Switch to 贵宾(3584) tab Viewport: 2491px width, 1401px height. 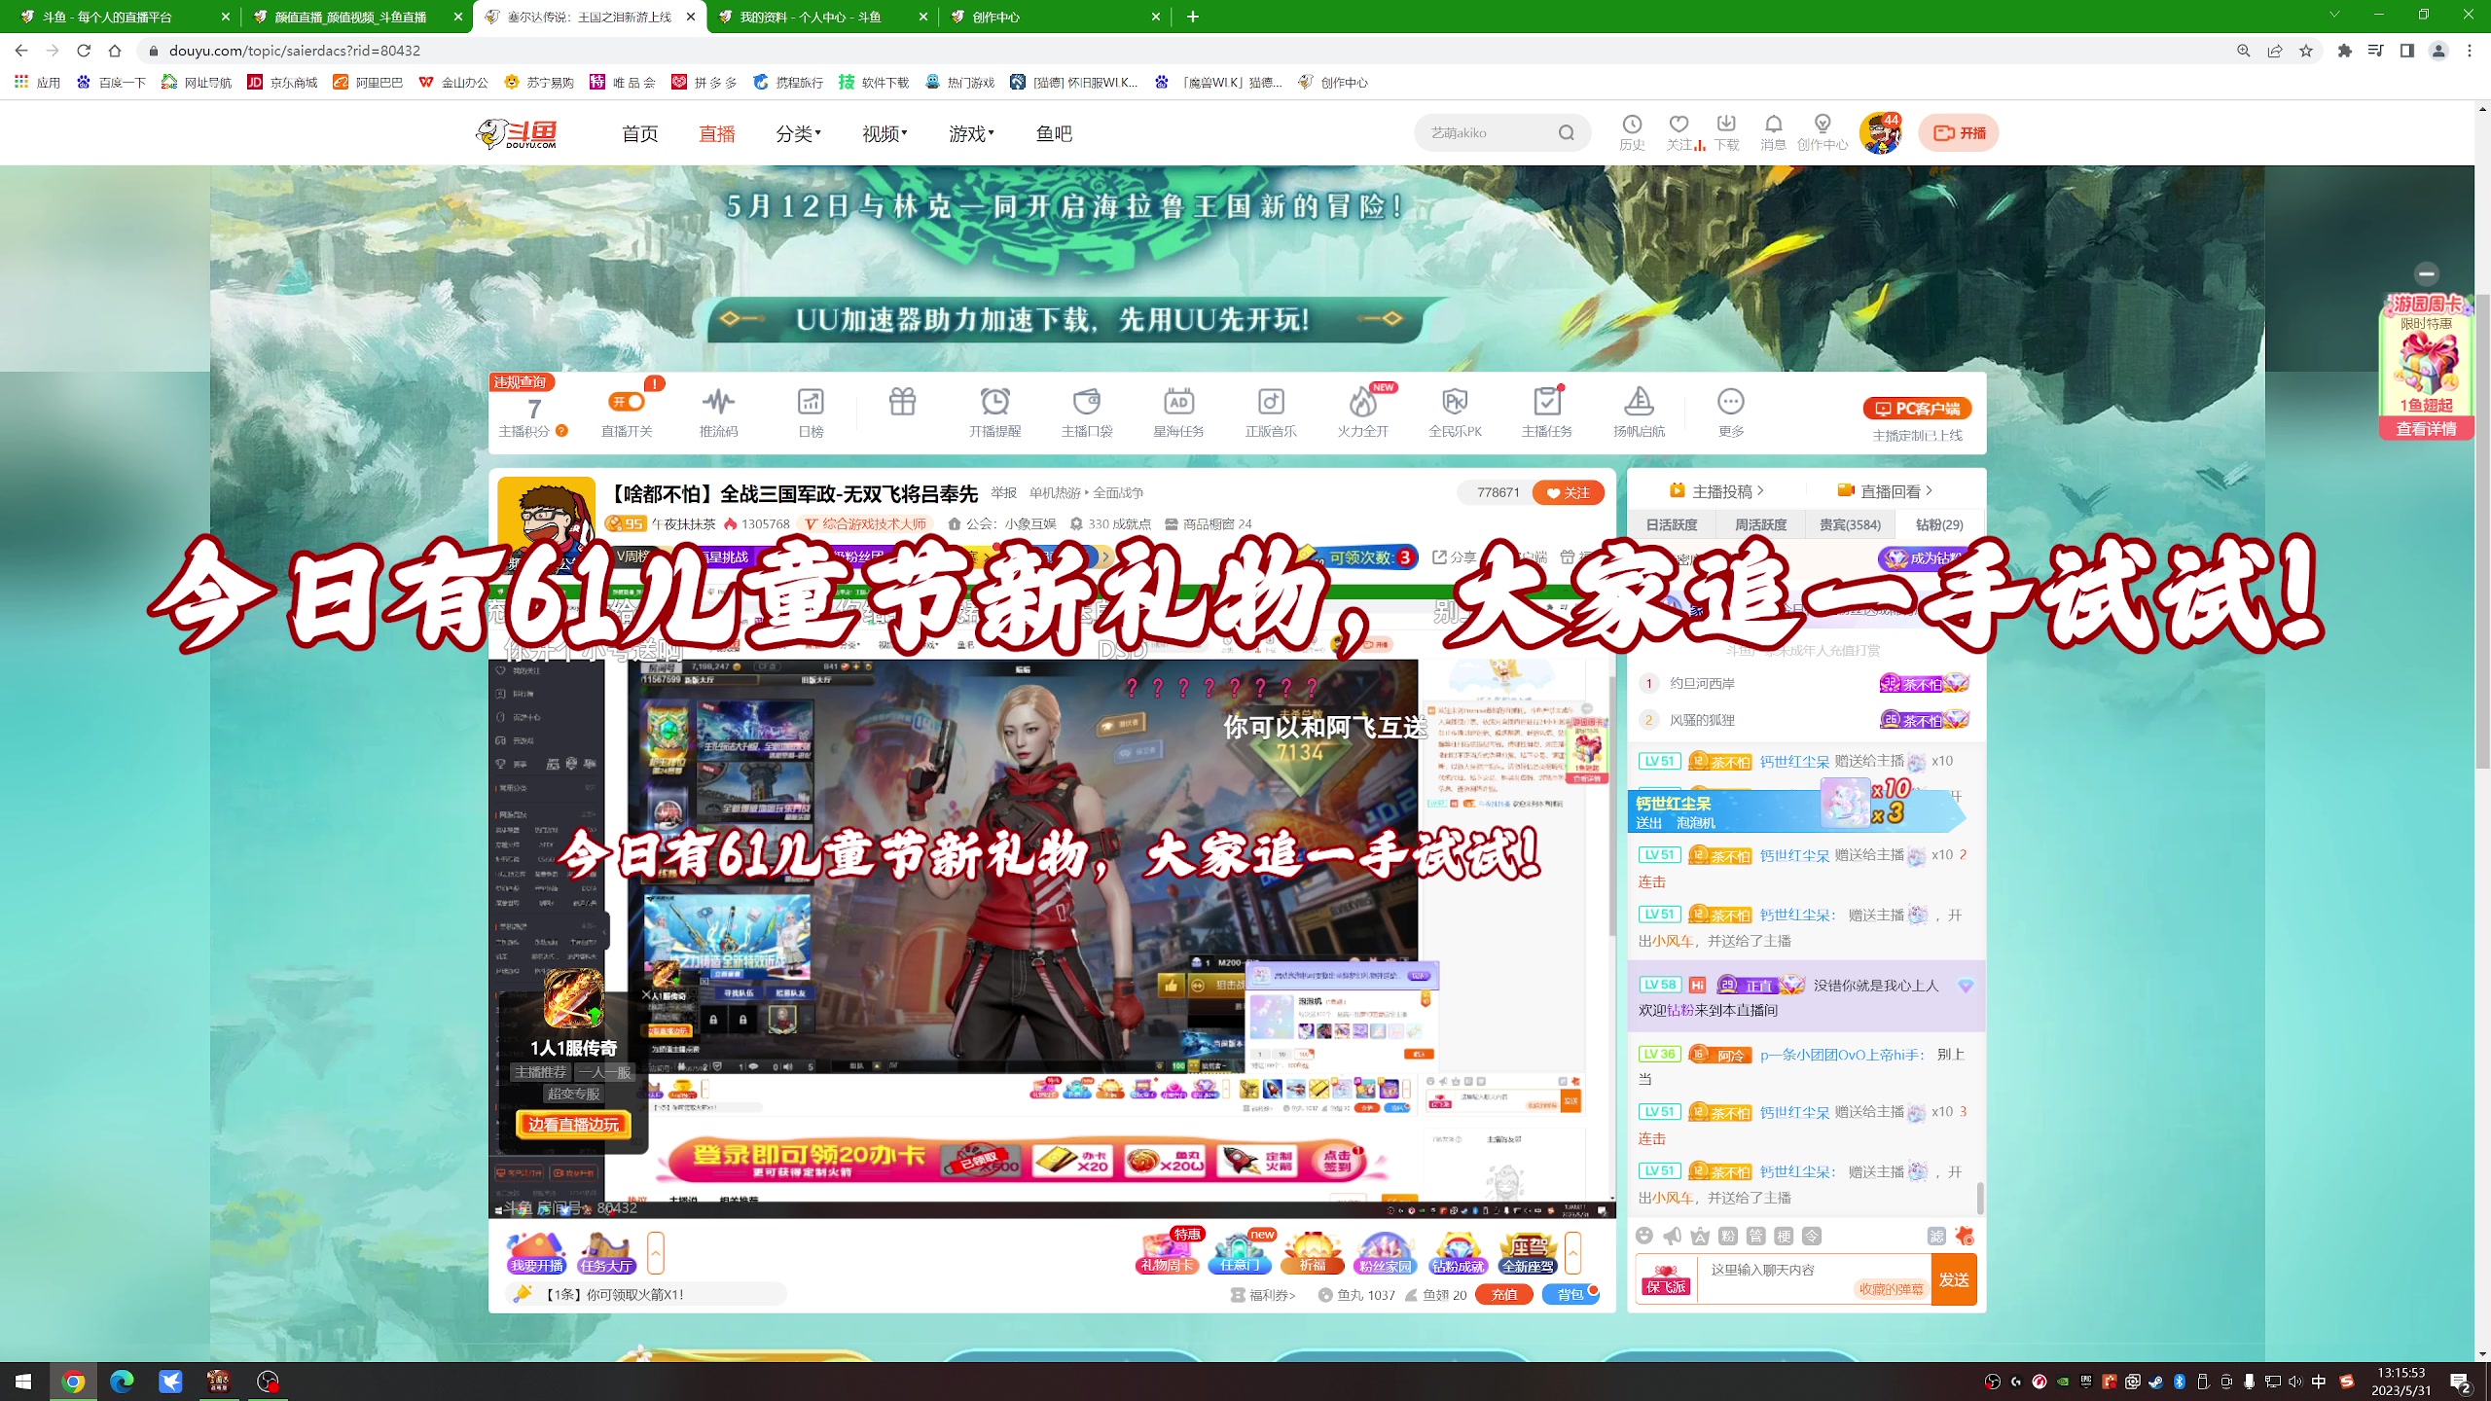(1850, 524)
